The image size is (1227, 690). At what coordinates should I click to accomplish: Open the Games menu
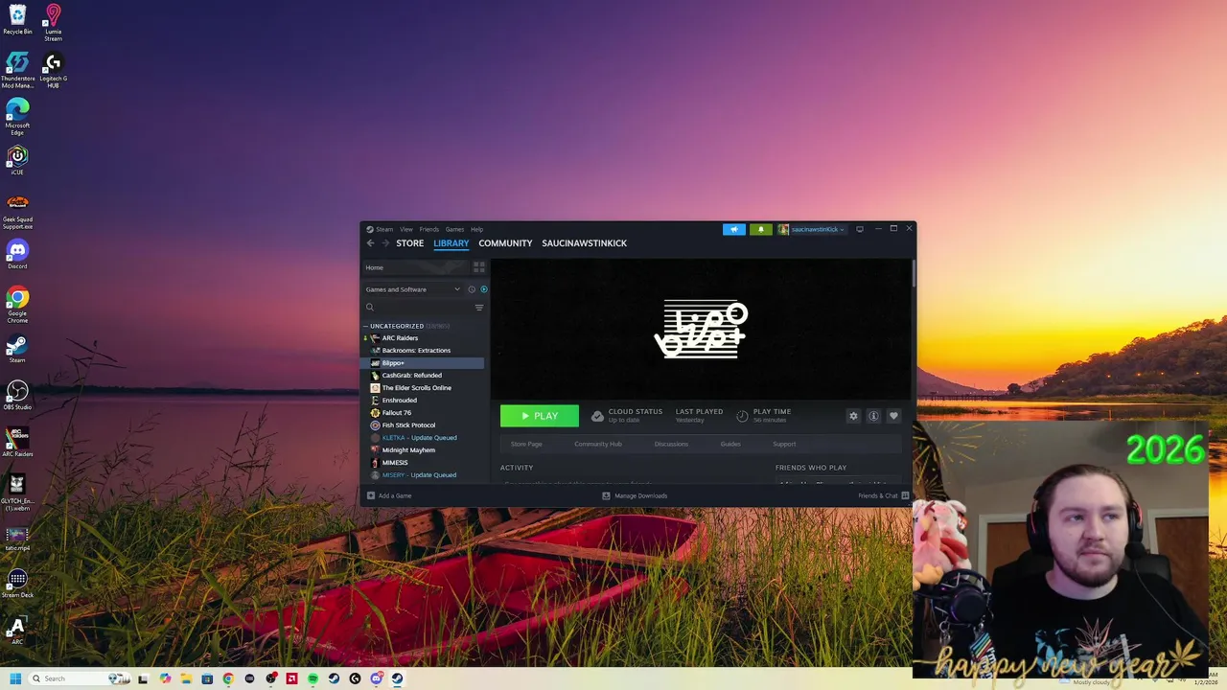[x=454, y=229]
